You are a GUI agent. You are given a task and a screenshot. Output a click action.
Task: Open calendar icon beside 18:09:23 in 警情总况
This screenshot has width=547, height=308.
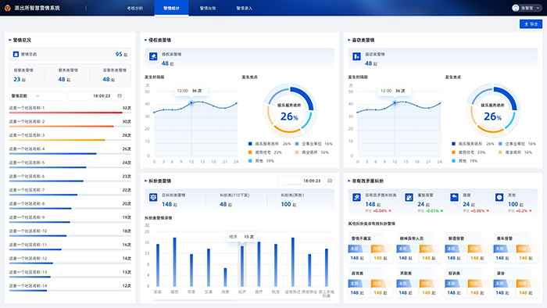[x=120, y=95]
